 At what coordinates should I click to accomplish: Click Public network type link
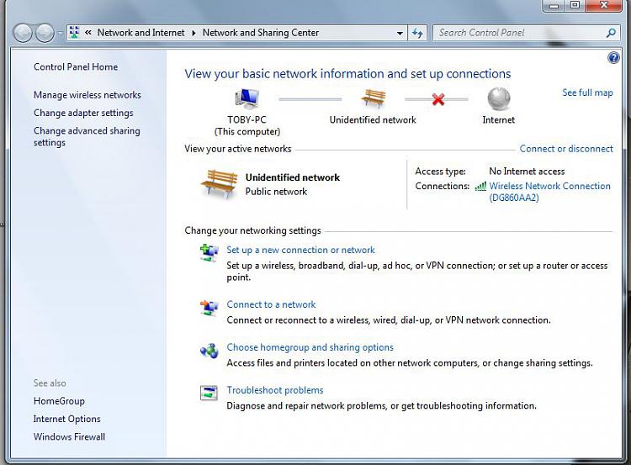(276, 192)
